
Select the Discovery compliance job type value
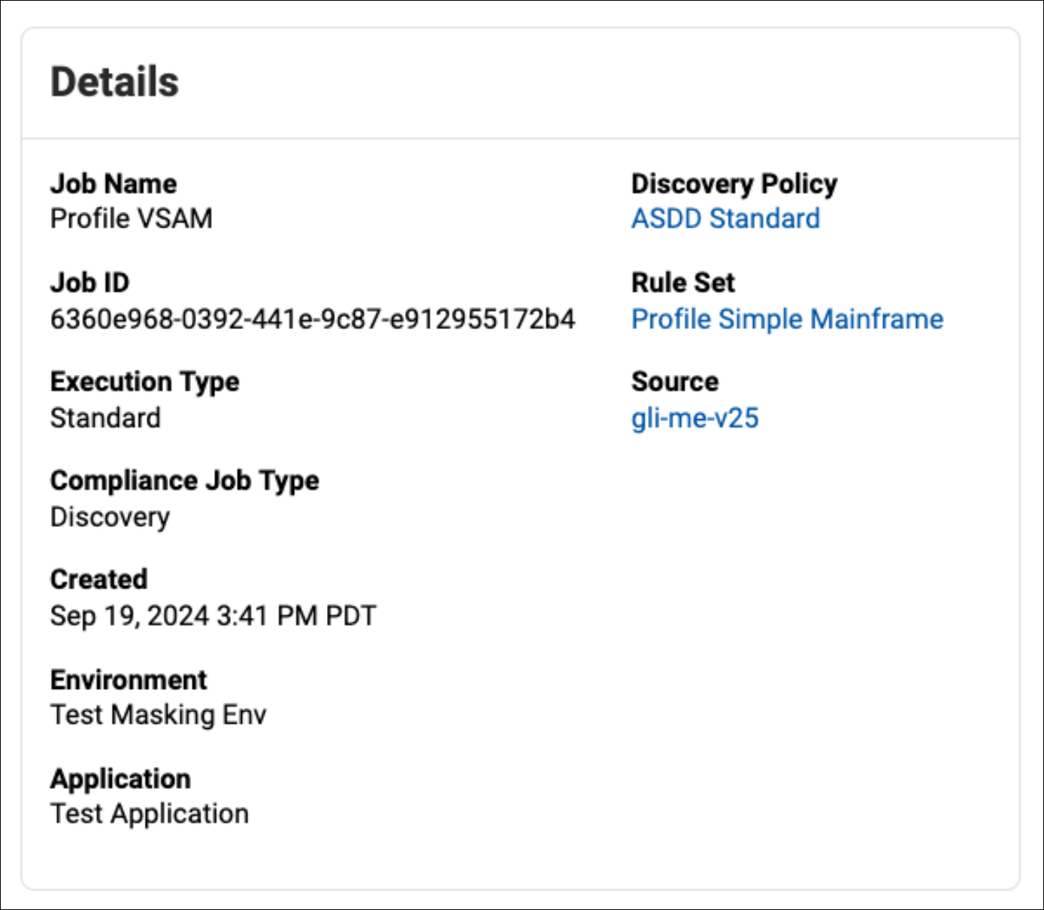(x=110, y=517)
